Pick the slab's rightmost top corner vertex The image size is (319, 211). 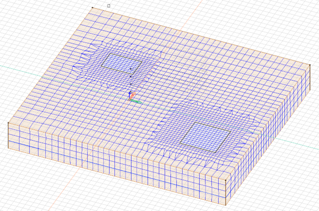310,65
